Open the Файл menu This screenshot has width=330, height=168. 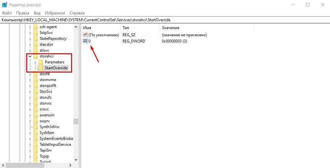point(7,13)
